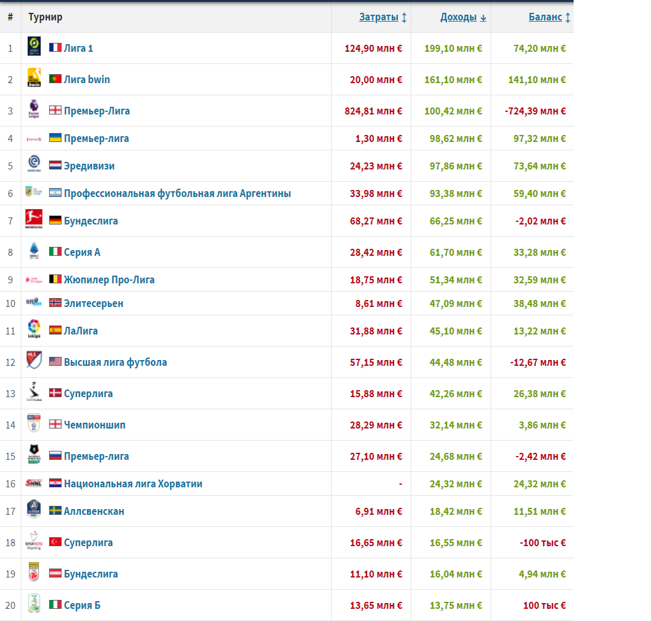Click the 24,32 млн € income value

coord(456,484)
